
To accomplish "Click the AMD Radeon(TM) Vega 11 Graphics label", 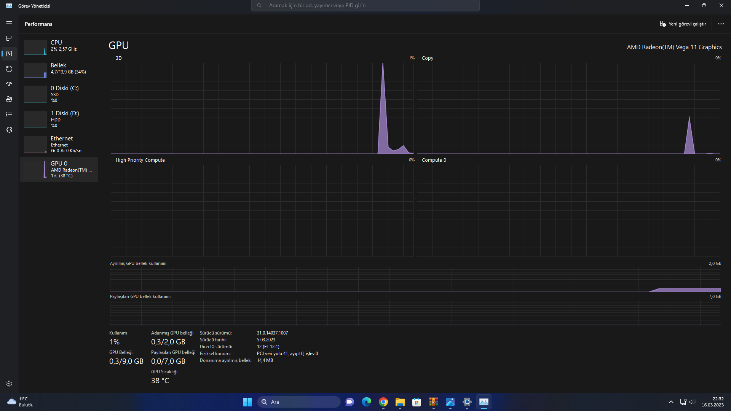I will coord(674,47).
